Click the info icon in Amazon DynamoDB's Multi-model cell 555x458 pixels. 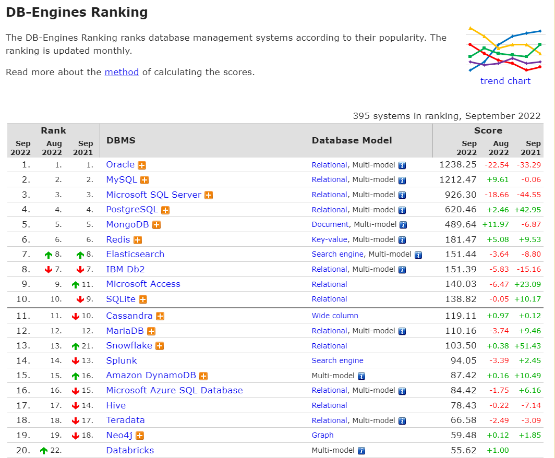point(361,376)
